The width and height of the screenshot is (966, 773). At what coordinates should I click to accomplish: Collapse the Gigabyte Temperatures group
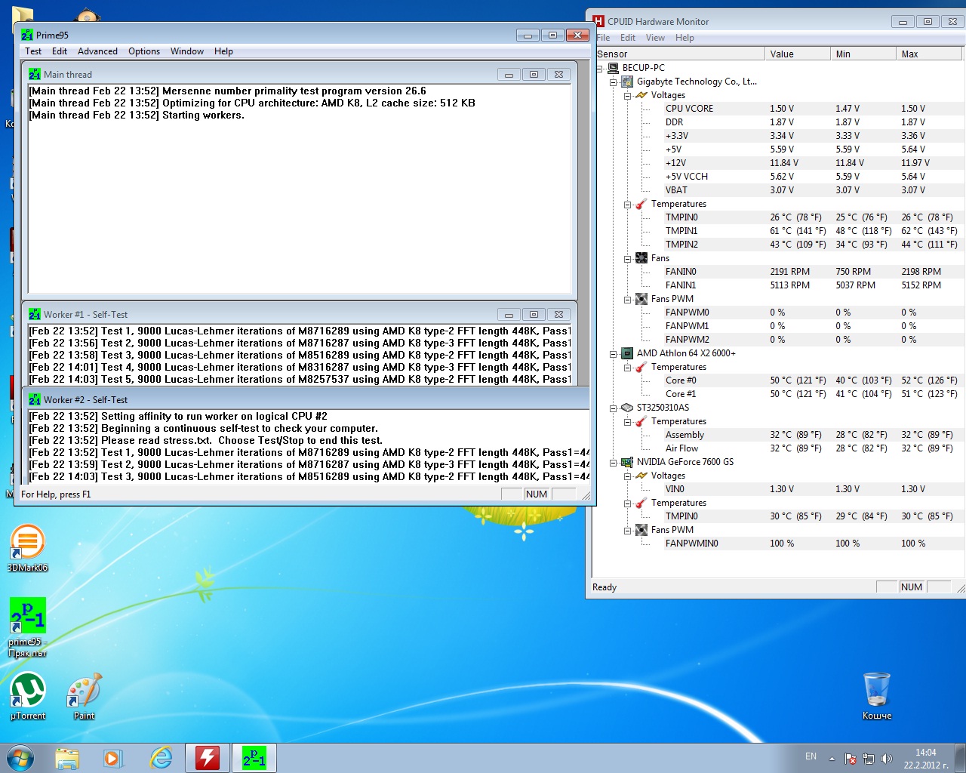click(627, 204)
